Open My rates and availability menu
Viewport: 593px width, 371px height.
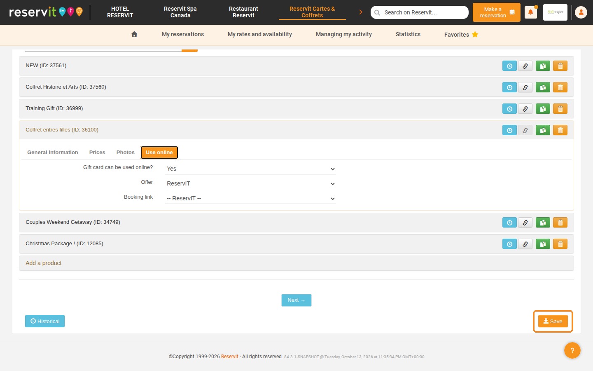pos(260,34)
